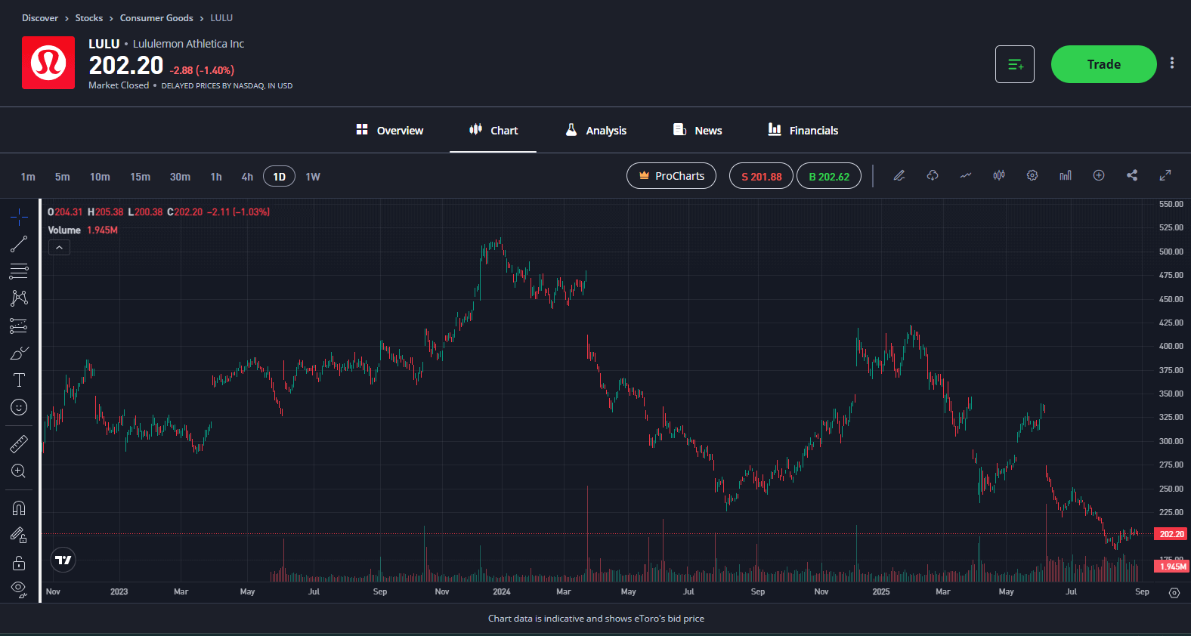Screen dimensions: 1191x636
Task: Open the forecasting and measurement tools
Action: [x=19, y=326]
